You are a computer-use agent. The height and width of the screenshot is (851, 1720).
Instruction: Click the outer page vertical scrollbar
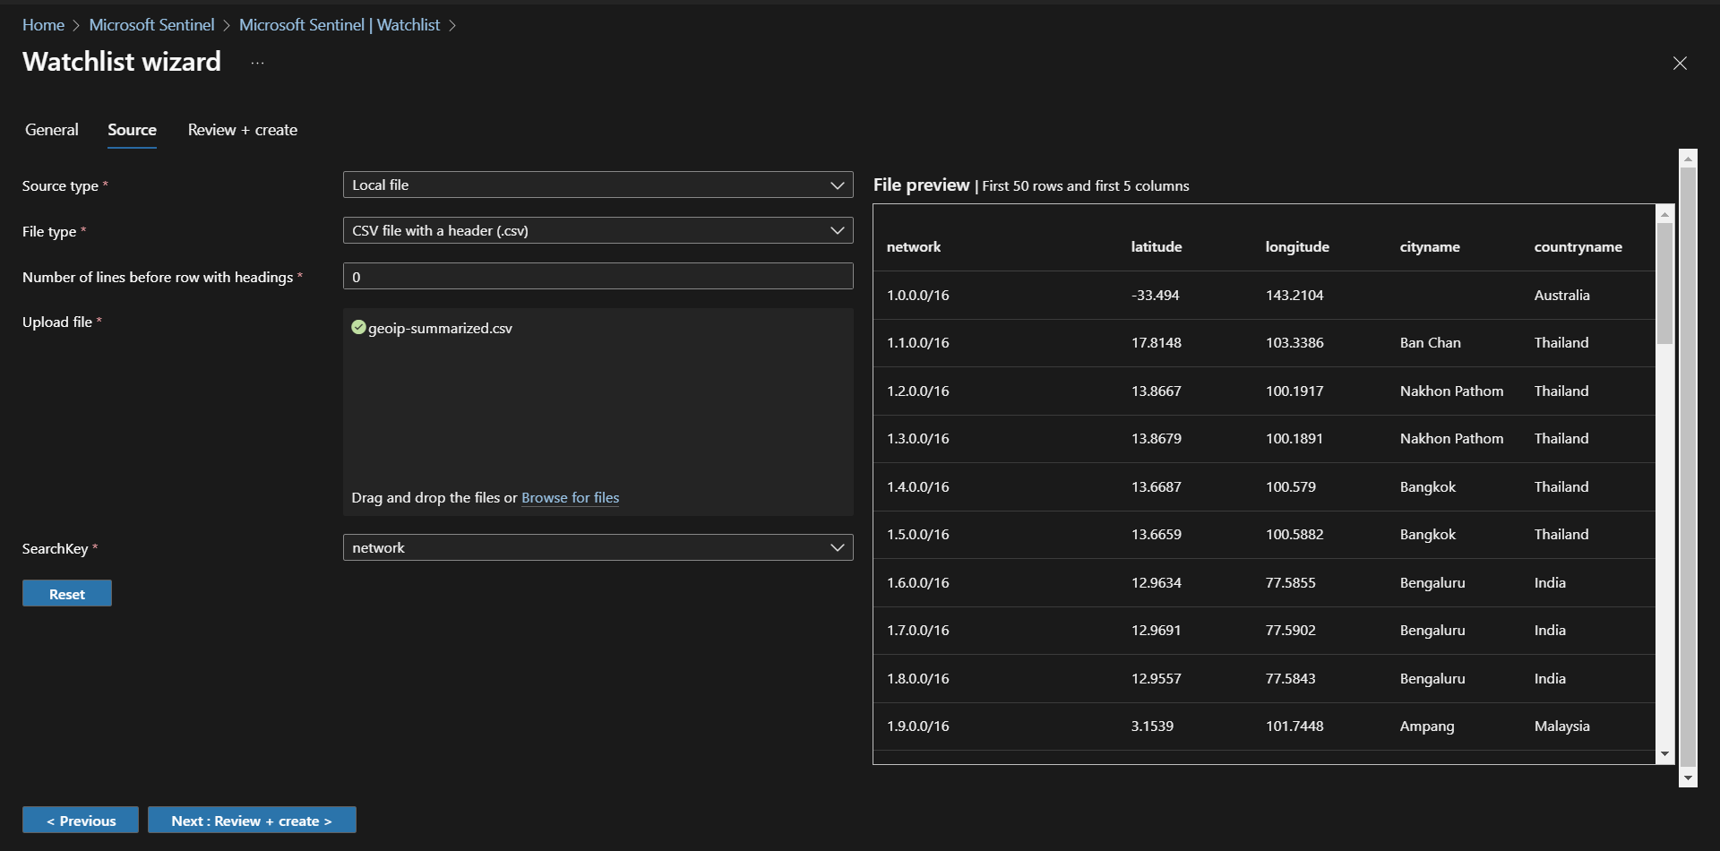pos(1688,466)
